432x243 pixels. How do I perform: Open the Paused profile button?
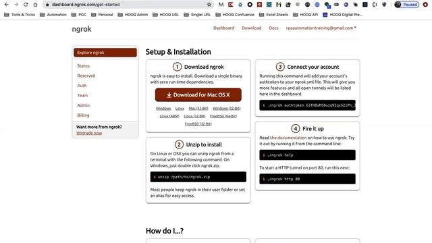406,5
